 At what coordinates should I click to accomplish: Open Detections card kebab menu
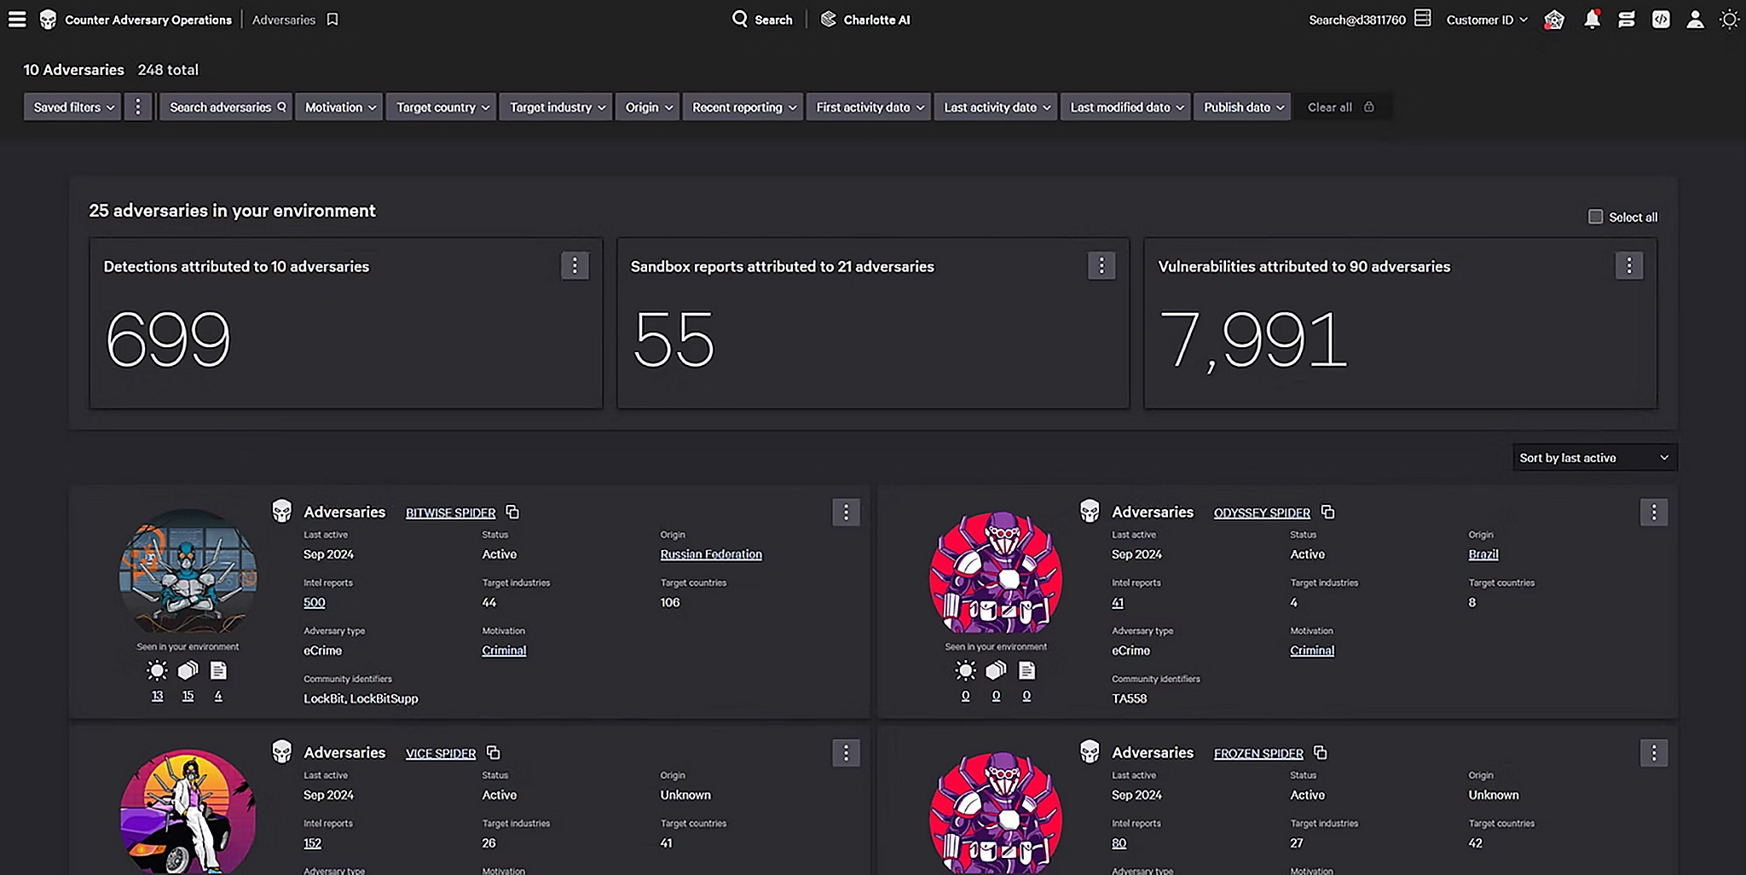pos(575,266)
